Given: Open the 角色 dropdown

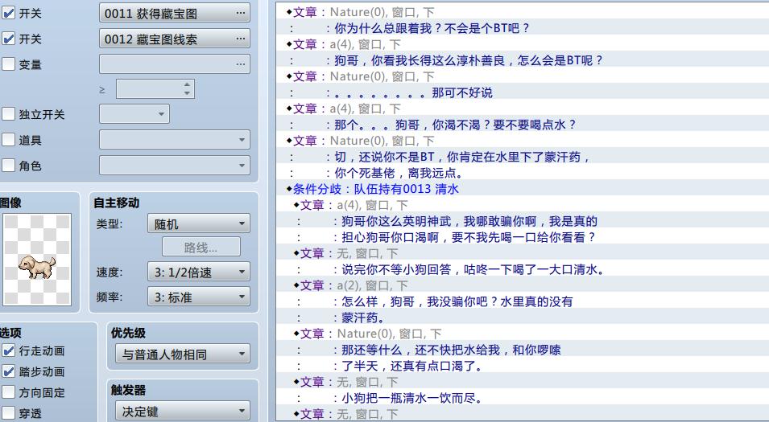Looking at the screenshot, I should [x=175, y=166].
